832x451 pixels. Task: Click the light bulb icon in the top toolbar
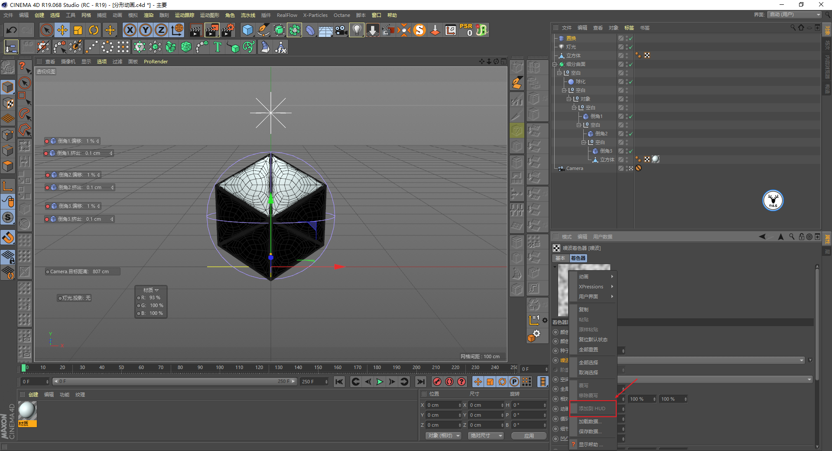[357, 30]
